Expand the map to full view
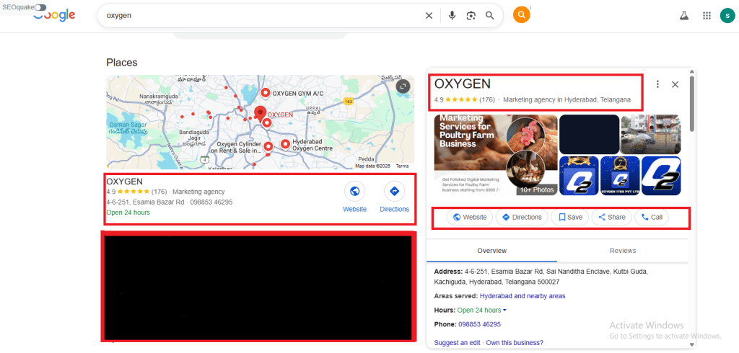 tap(403, 86)
